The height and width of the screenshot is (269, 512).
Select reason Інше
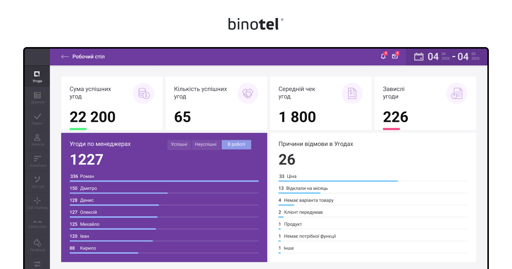point(373,250)
